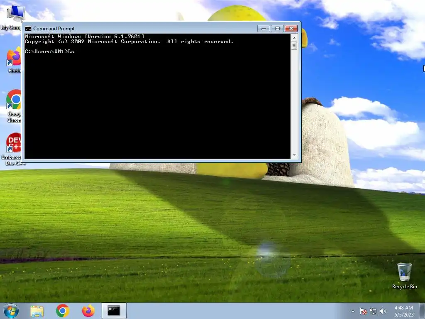Click the Copyright 2009 Microsoft Corporation line

pyautogui.click(x=129, y=42)
